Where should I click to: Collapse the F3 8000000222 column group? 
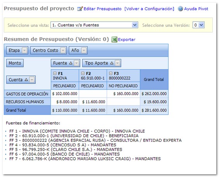pyautogui.click(x=111, y=73)
